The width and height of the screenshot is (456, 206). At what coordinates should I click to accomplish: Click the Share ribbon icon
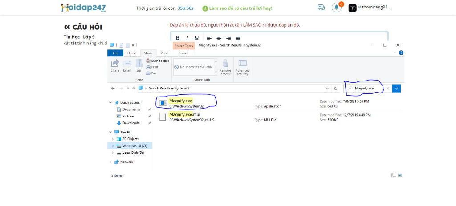115,66
